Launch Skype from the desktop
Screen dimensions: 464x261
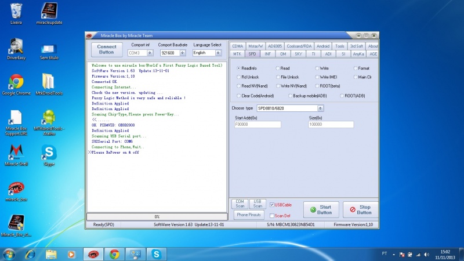pos(49,155)
